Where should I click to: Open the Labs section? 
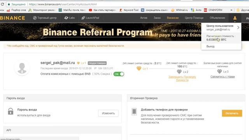[70, 18]
